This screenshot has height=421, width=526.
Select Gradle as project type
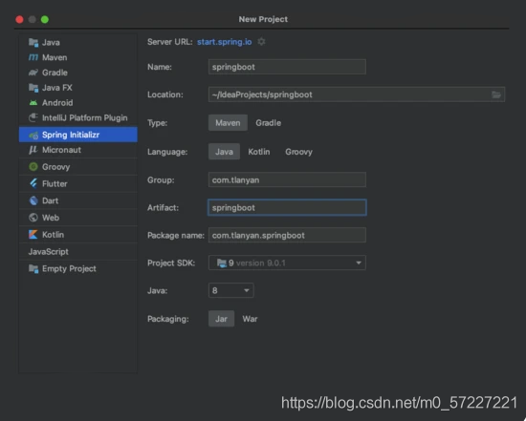pyautogui.click(x=269, y=123)
